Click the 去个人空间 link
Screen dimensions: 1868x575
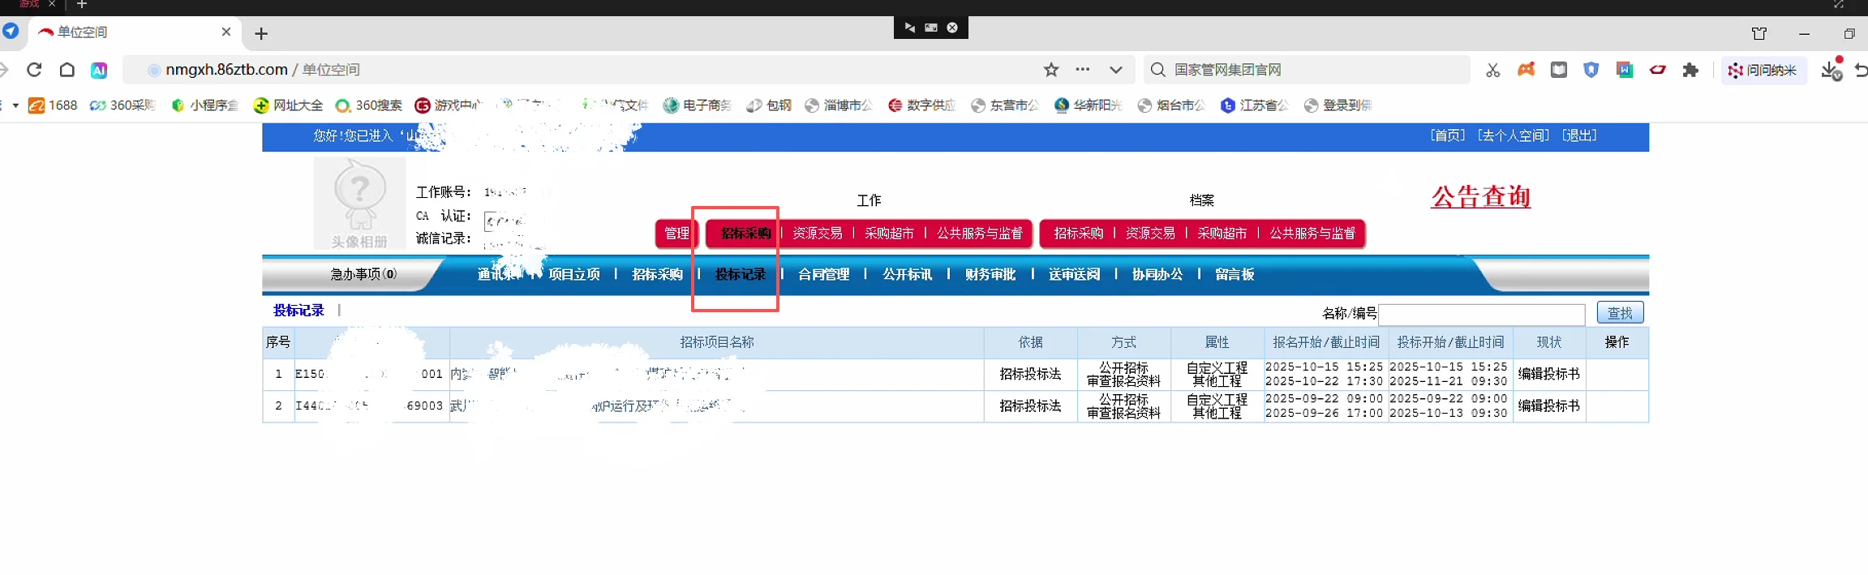coord(1514,135)
